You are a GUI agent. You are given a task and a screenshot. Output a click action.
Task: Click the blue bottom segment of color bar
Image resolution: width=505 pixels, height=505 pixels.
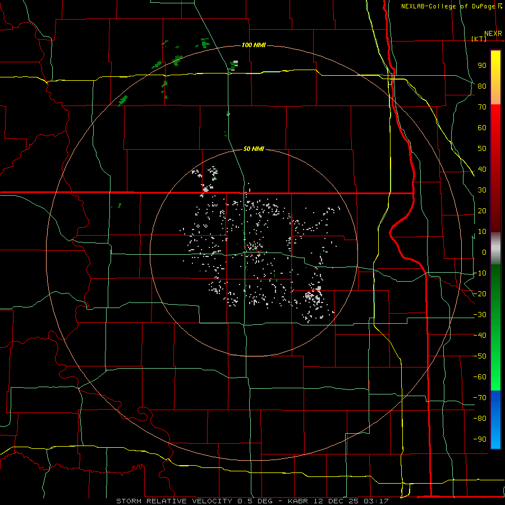pyautogui.click(x=495, y=419)
